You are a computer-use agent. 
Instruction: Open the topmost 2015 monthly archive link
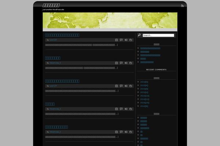point(144,82)
